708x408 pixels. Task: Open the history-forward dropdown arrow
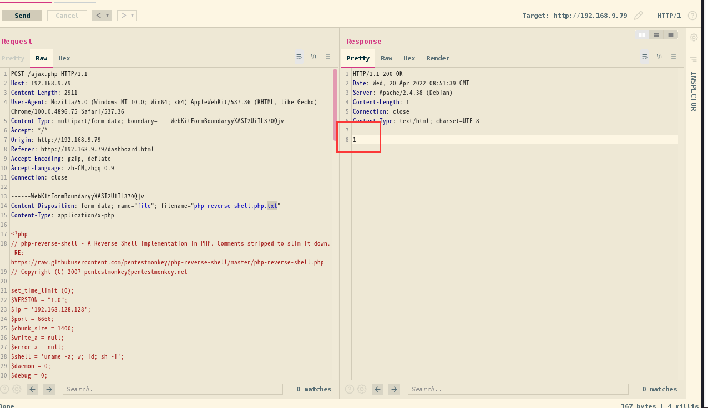click(x=133, y=16)
